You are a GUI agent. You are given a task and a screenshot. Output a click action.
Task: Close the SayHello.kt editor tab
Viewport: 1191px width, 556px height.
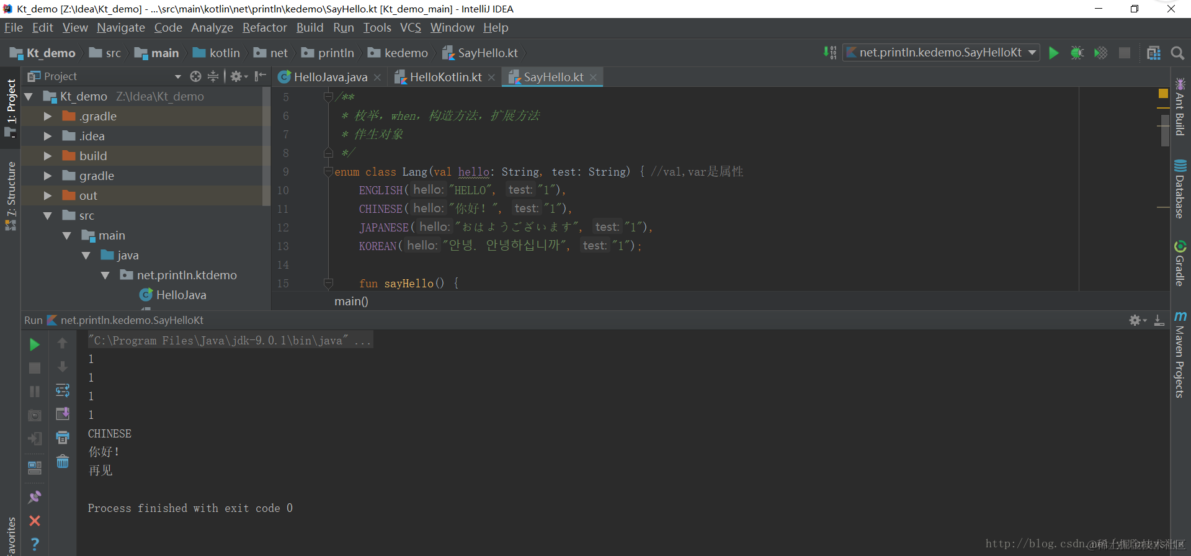point(593,77)
